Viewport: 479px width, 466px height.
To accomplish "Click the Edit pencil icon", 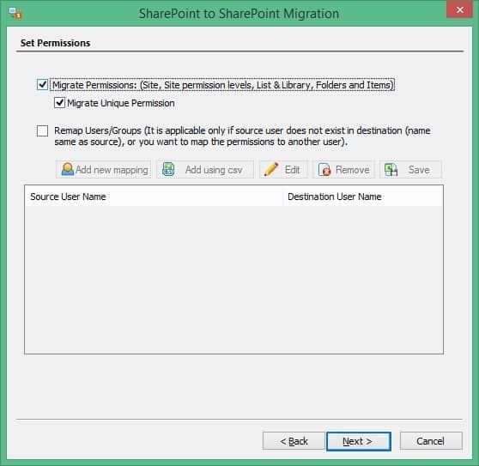I will (x=270, y=169).
